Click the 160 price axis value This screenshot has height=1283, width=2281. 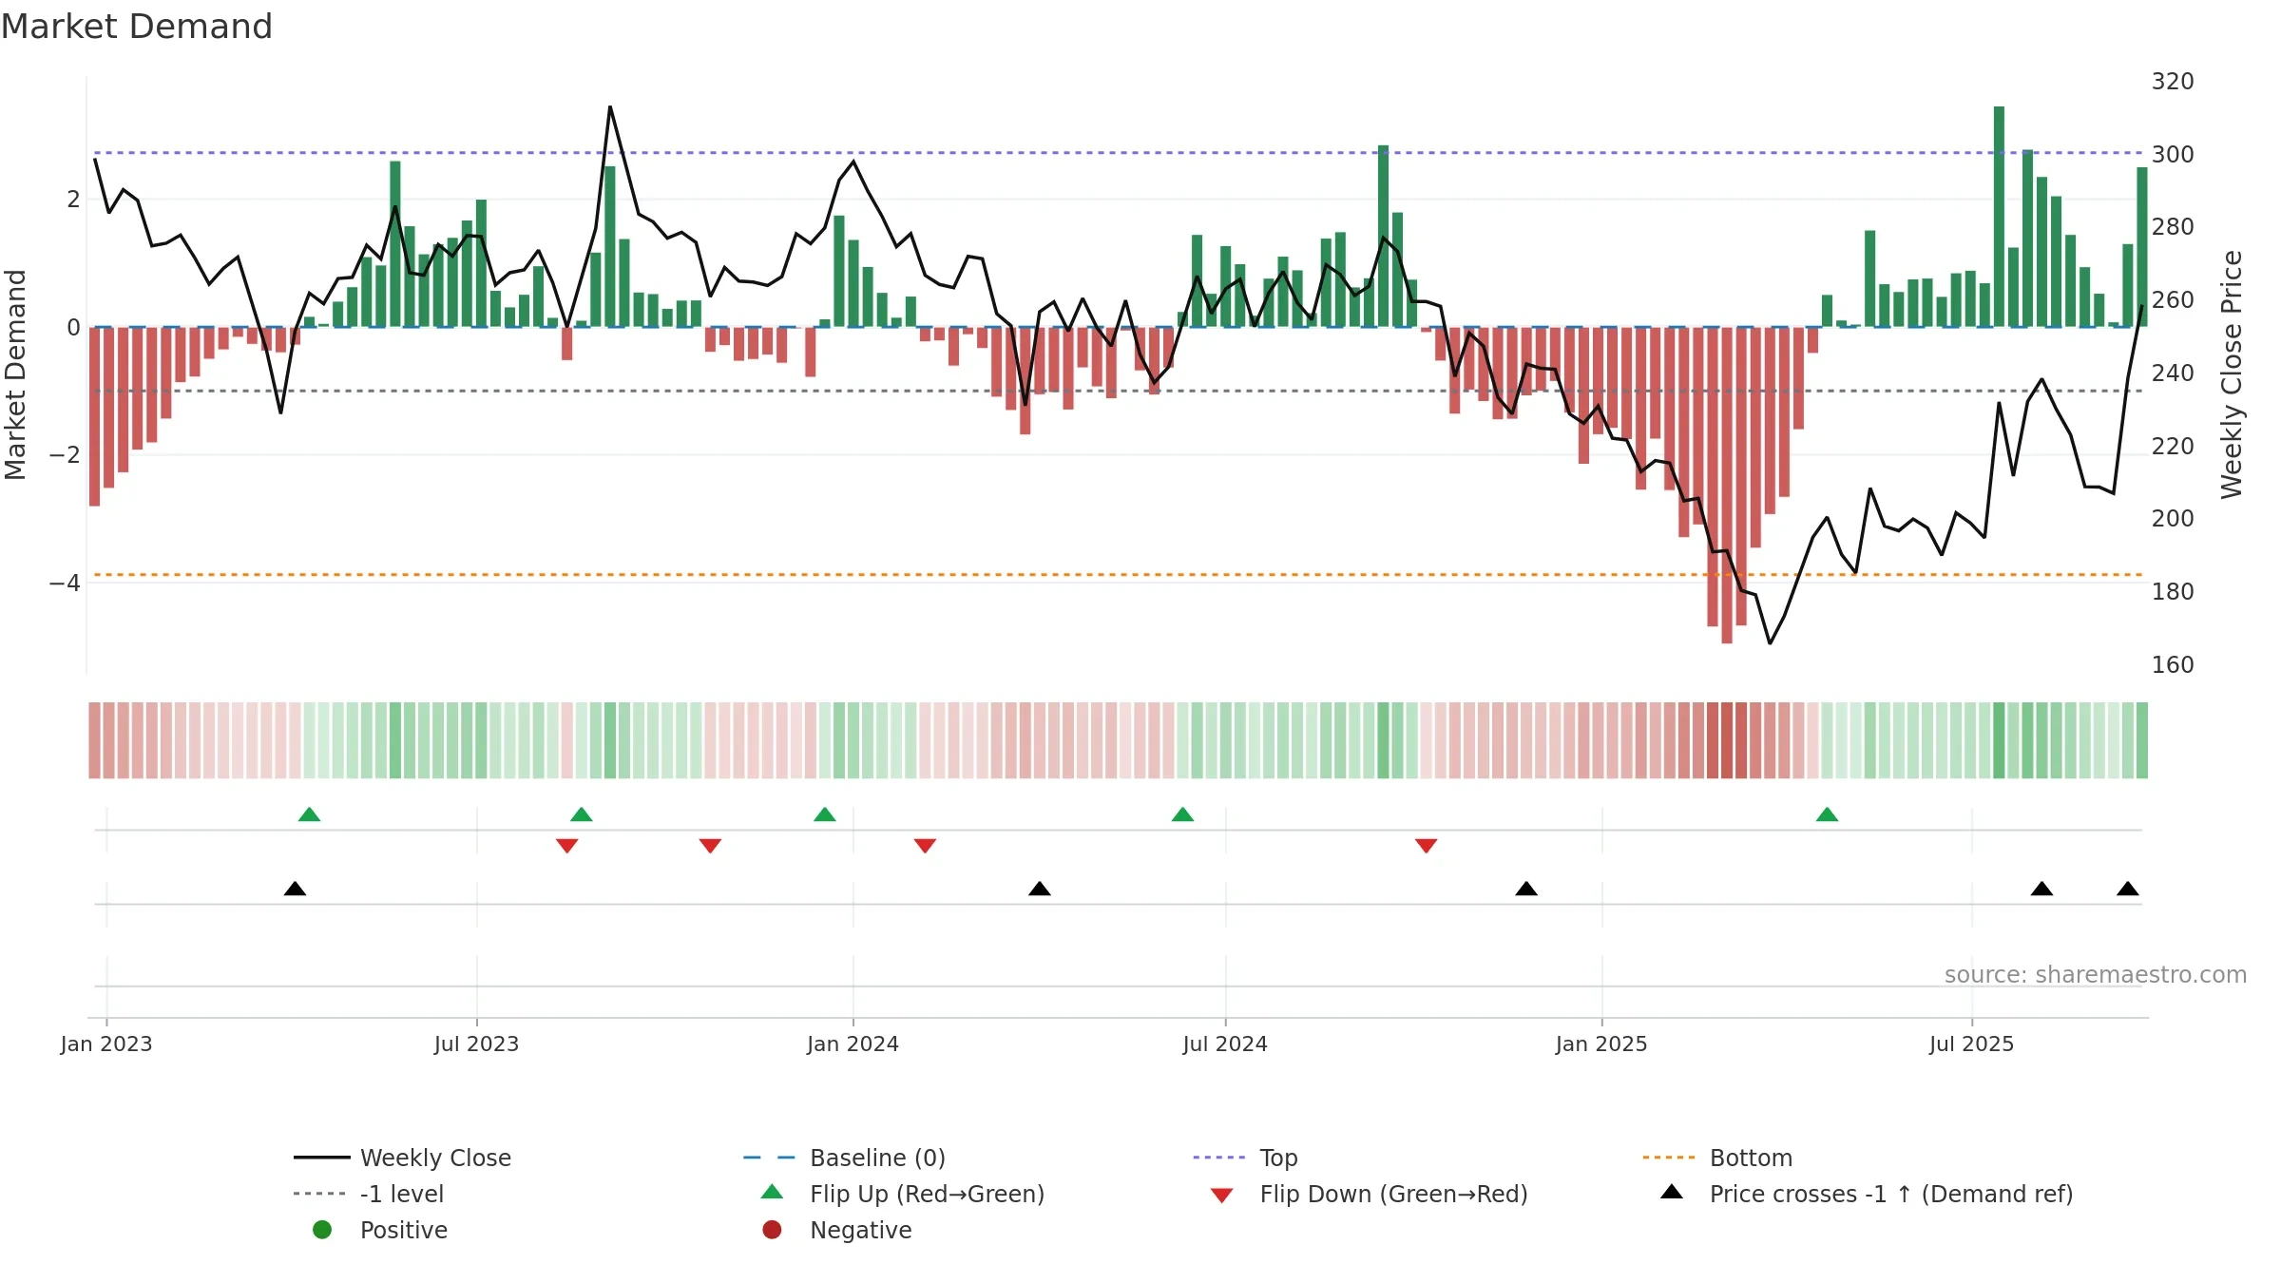tap(2173, 665)
